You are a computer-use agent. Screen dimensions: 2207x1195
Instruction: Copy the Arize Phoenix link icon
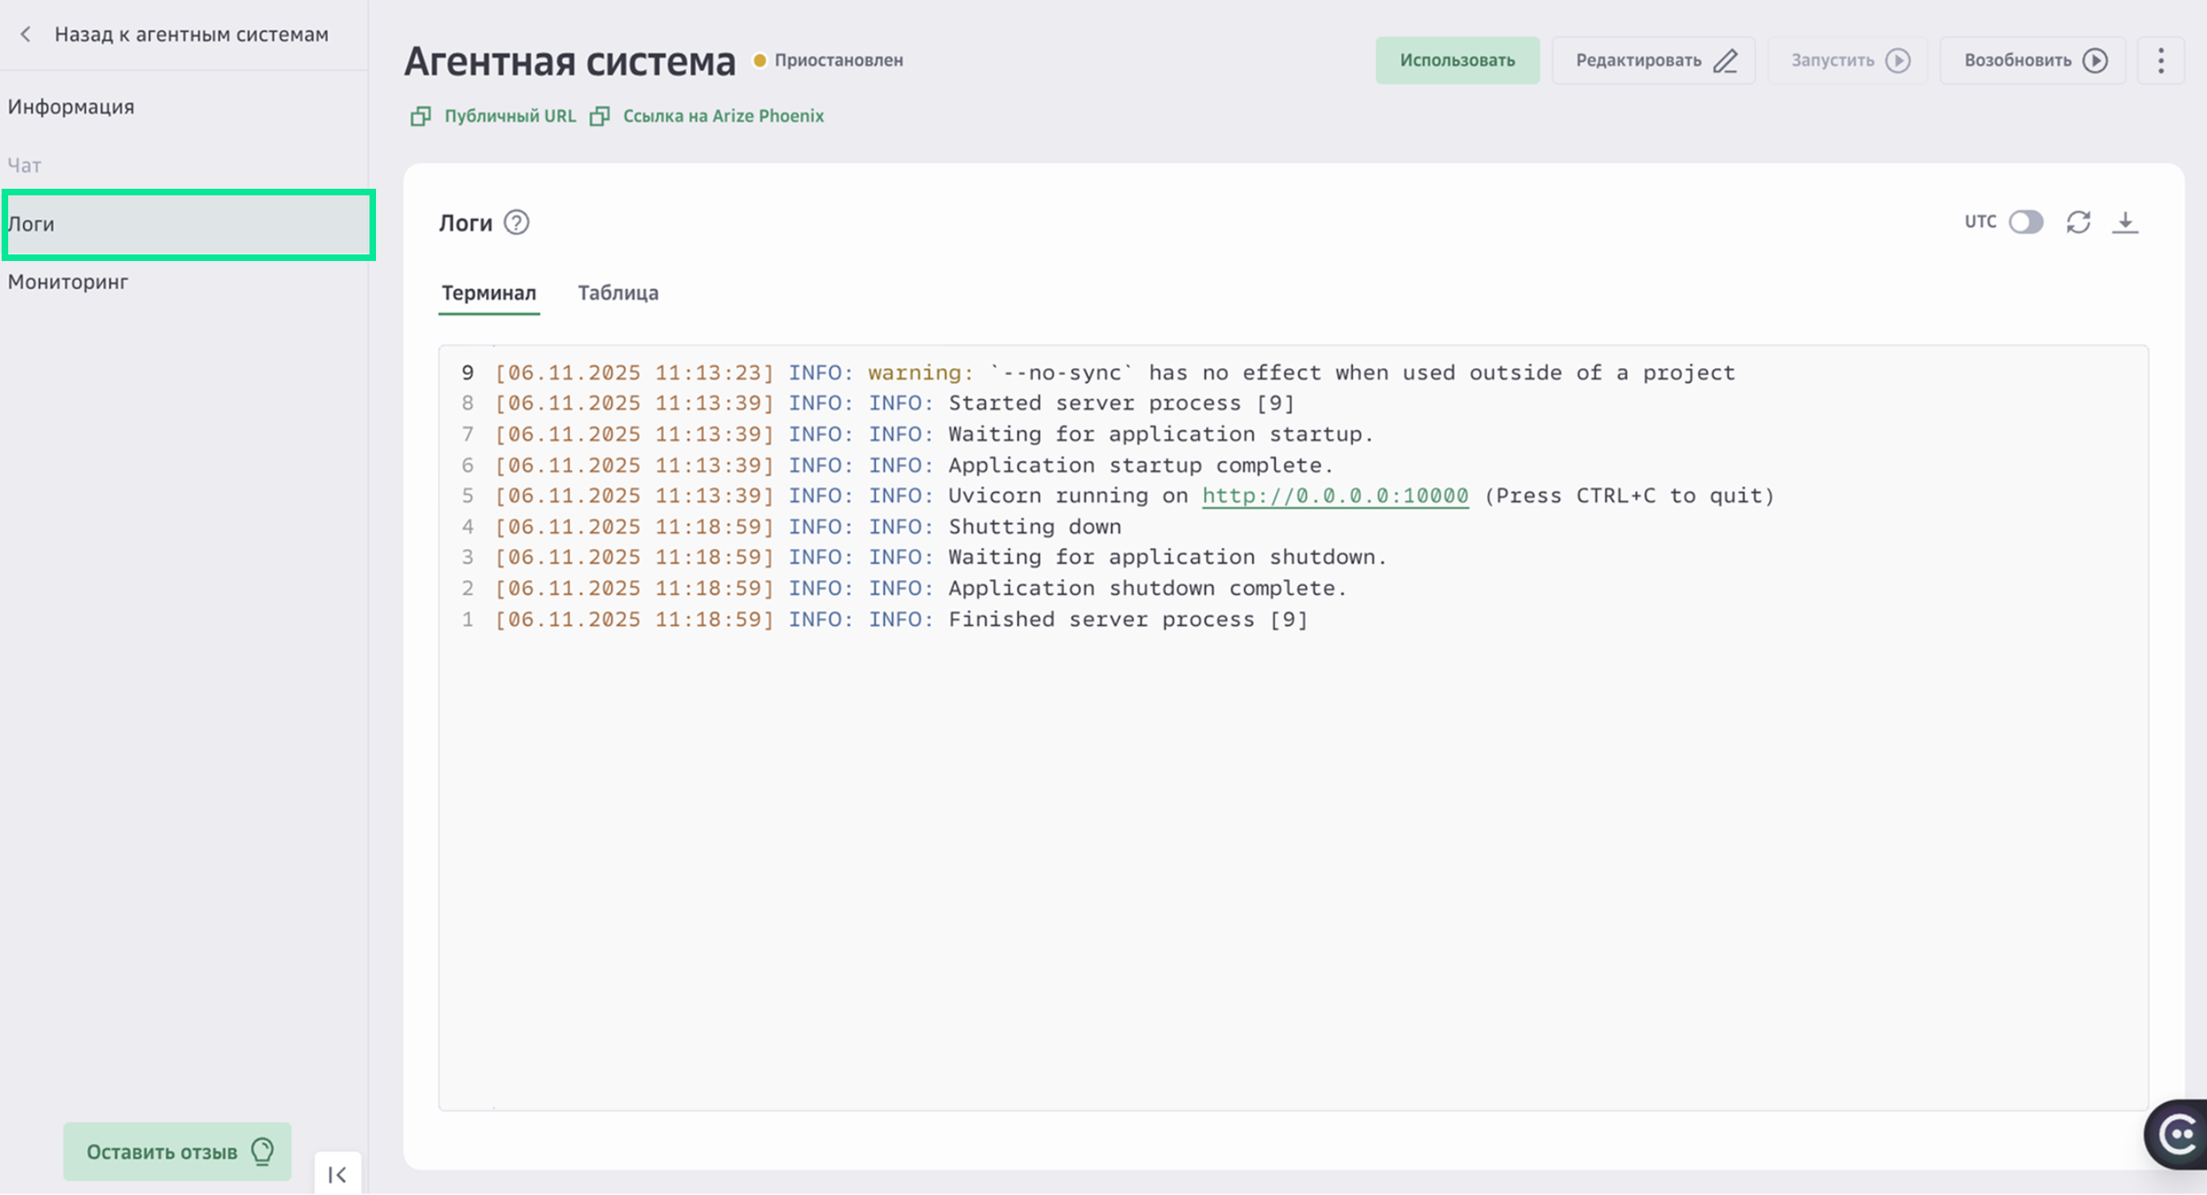pyautogui.click(x=599, y=116)
